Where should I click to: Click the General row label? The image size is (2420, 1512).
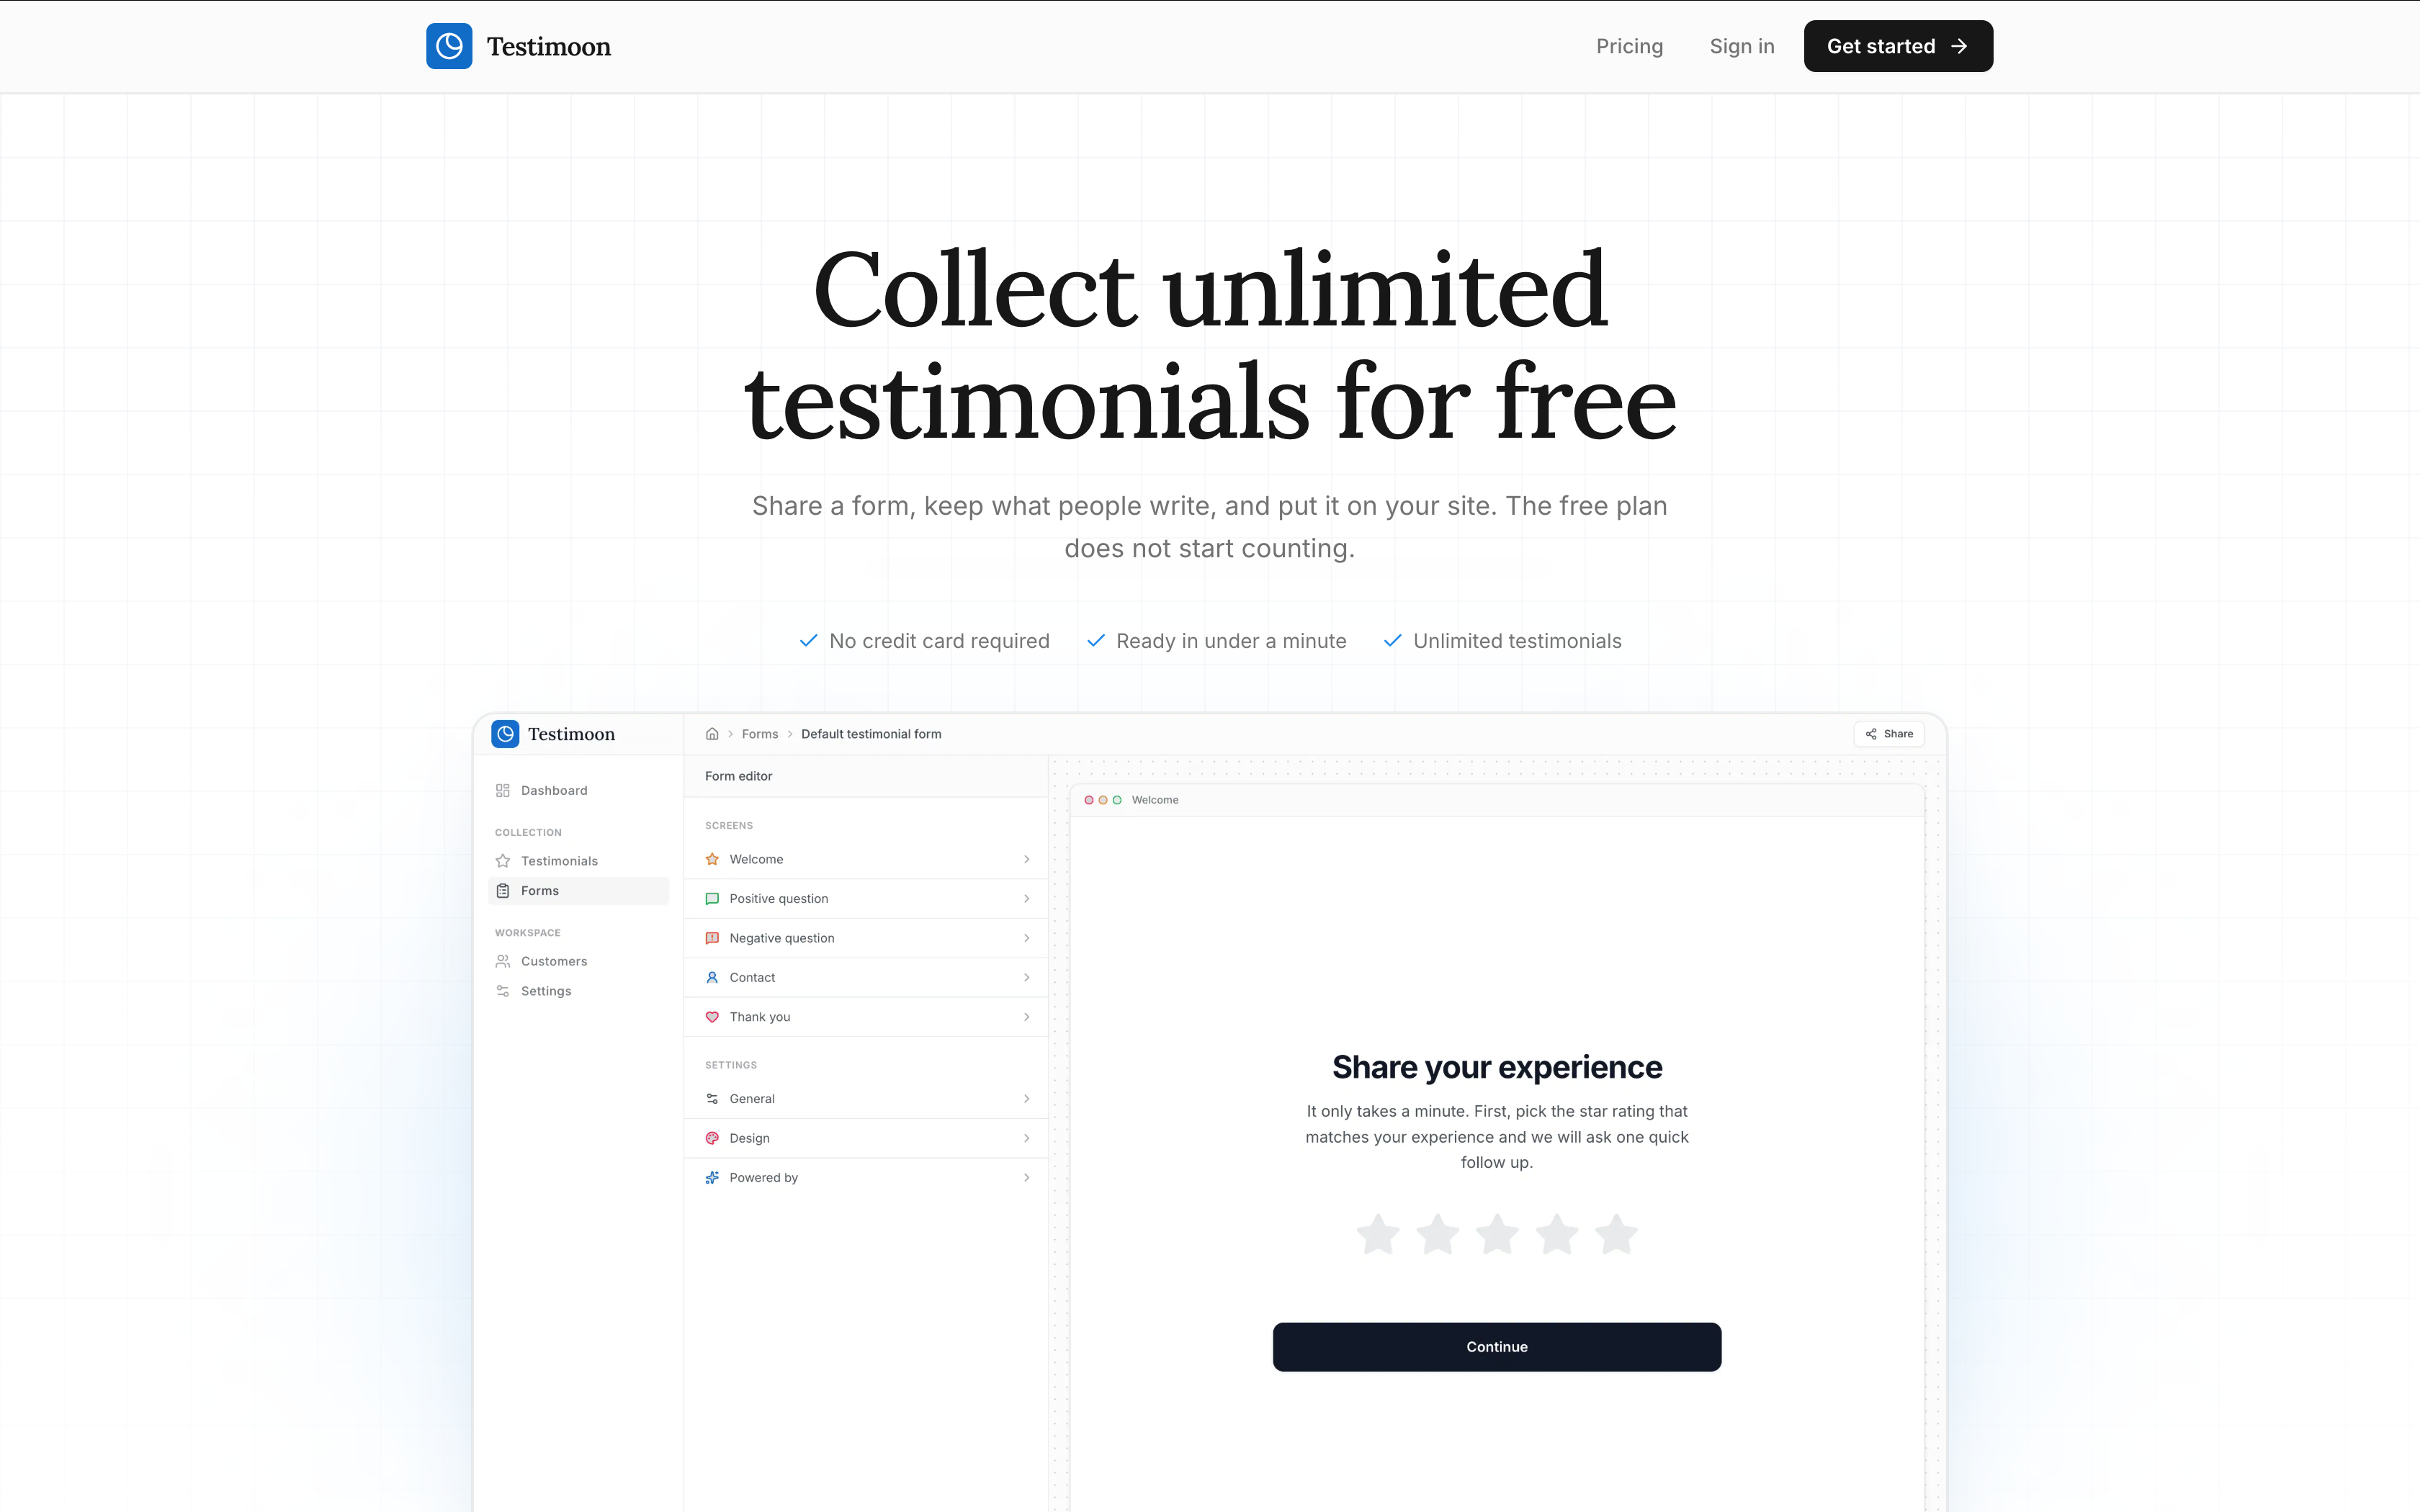[x=752, y=1099]
